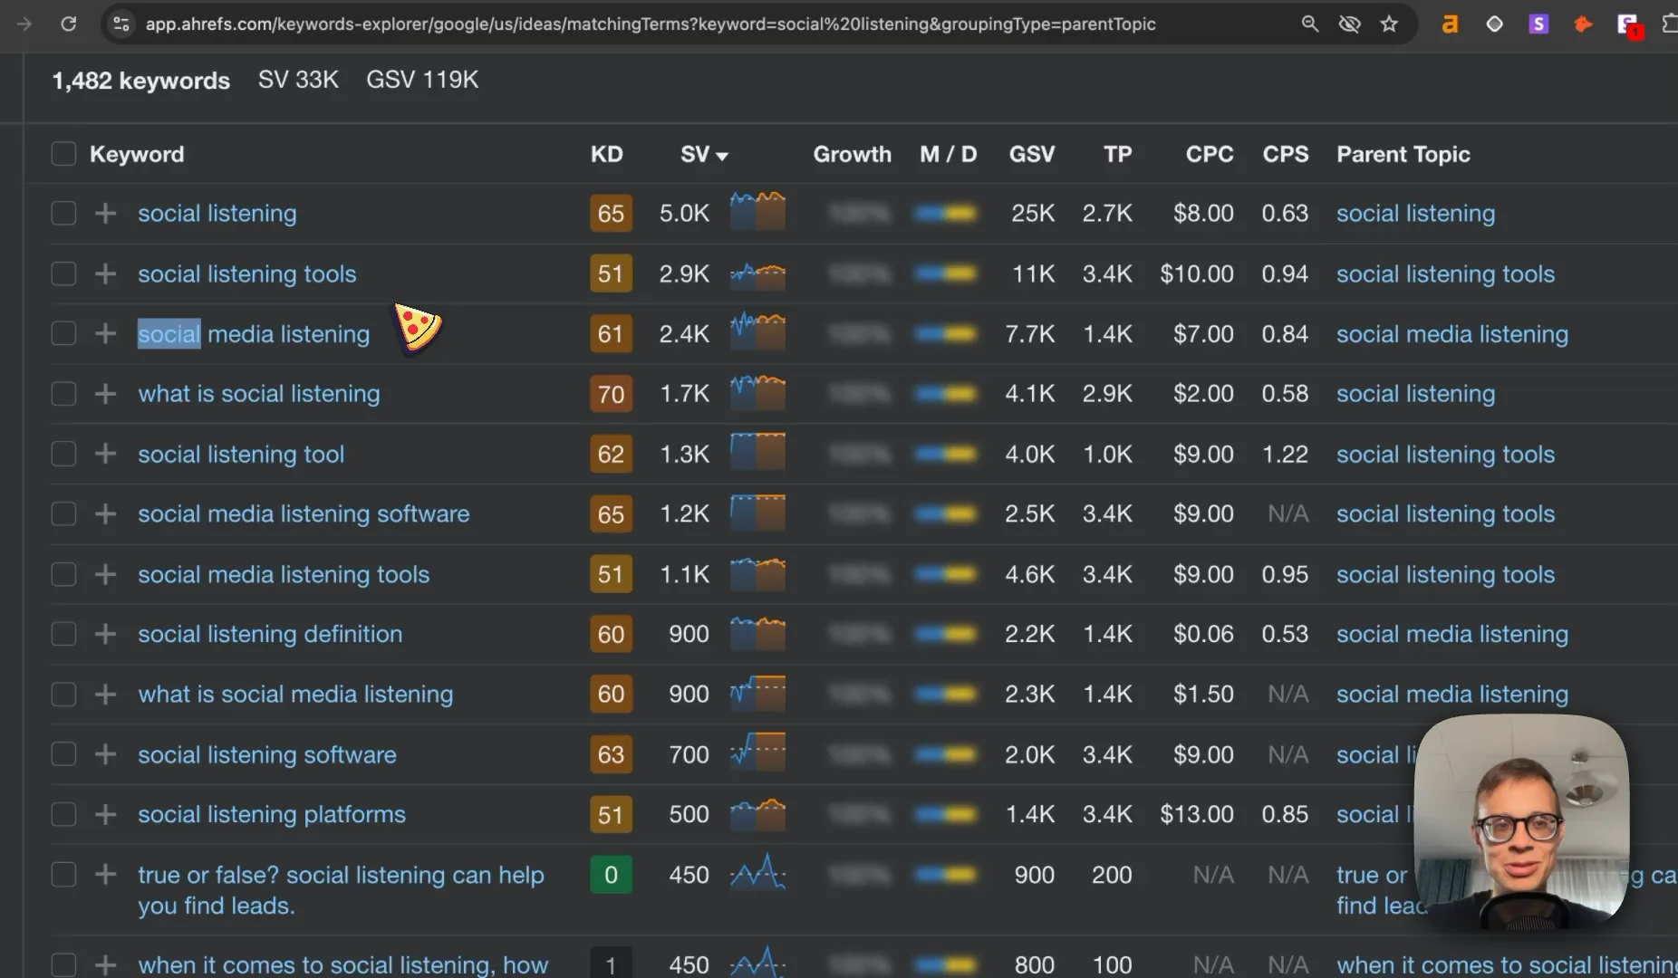Image resolution: width=1678 pixels, height=978 pixels.
Task: Open 'true or false? social listening' keyword link
Action: [x=341, y=890]
